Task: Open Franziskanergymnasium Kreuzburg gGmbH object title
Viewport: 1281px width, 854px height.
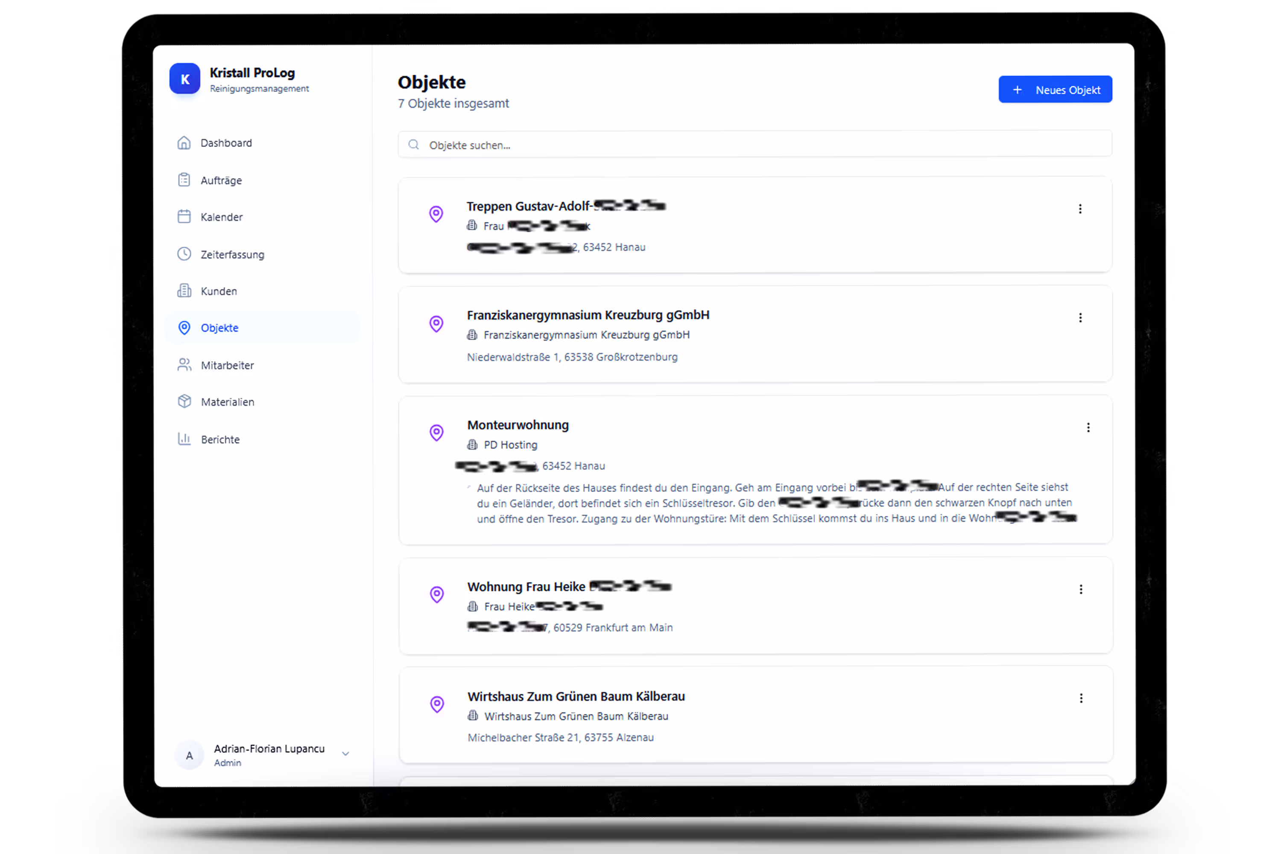Action: pyautogui.click(x=588, y=315)
